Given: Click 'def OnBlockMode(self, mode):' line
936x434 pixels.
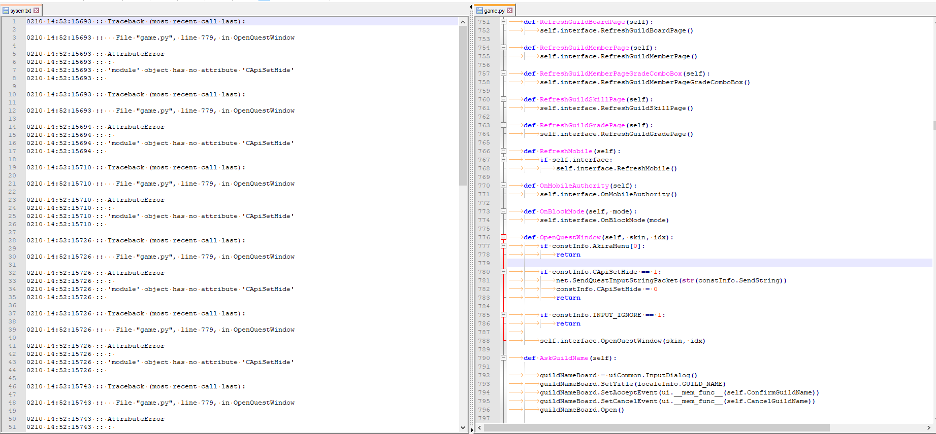Looking at the screenshot, I should point(580,211).
